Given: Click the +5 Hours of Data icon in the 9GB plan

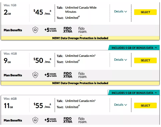Looking at the screenshot, I should 50,75.
